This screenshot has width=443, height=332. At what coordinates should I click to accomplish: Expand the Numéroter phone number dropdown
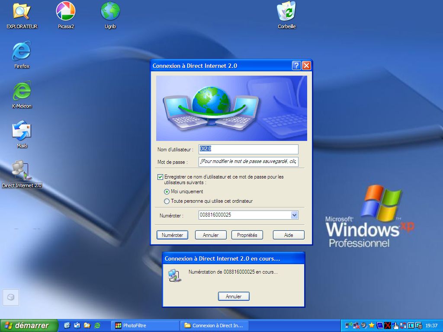[x=294, y=215]
